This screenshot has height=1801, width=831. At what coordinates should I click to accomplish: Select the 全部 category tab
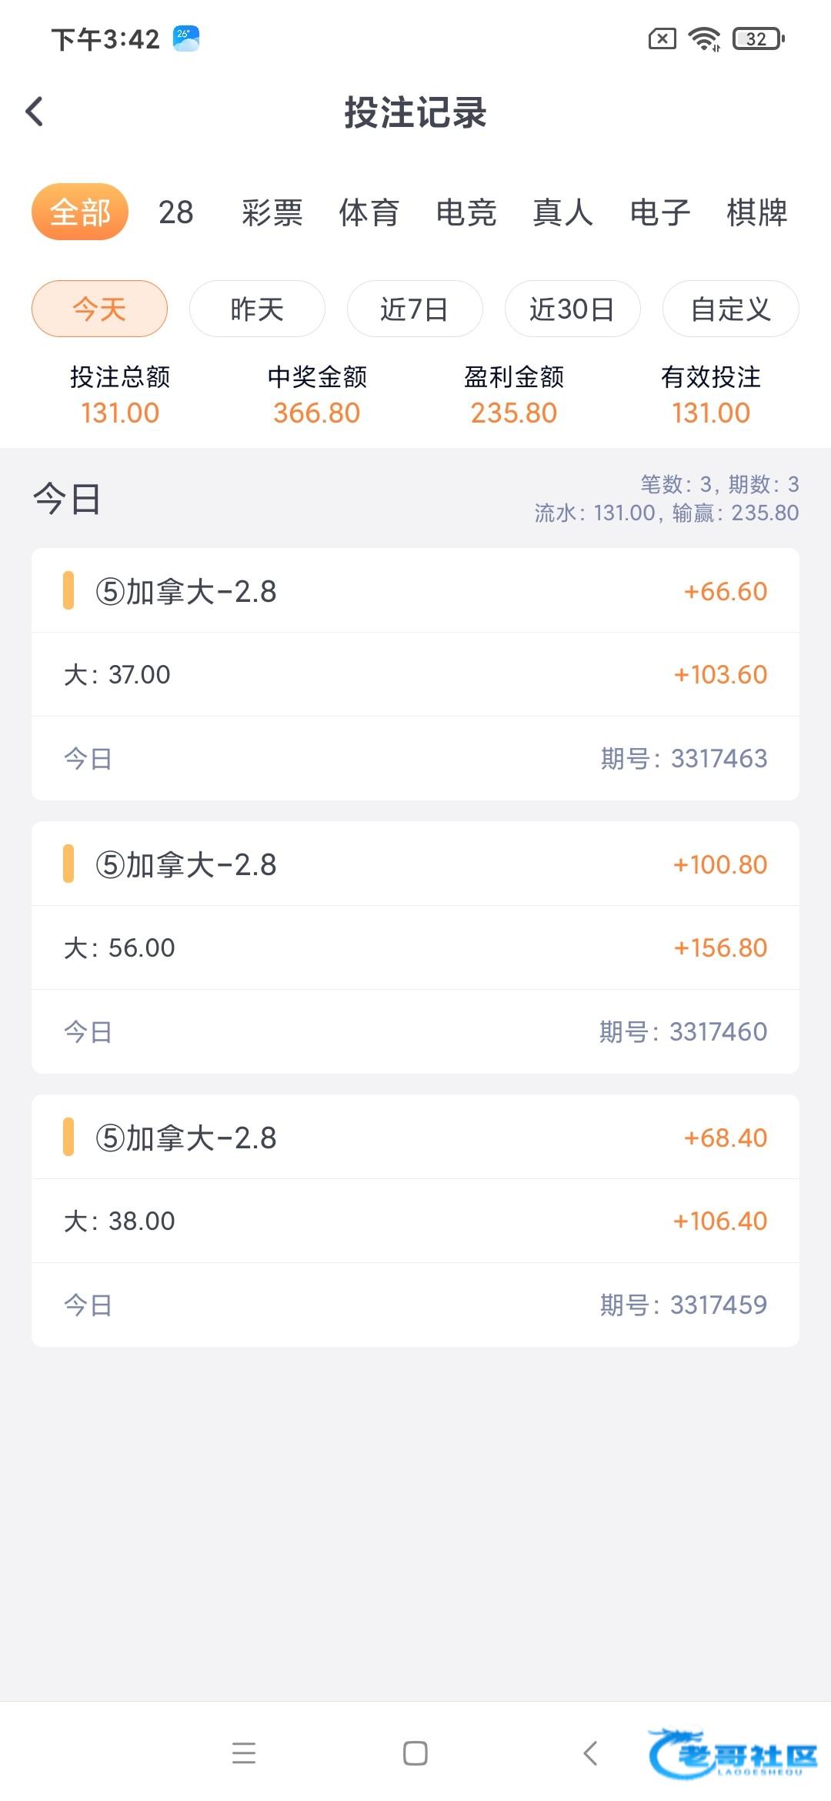tap(79, 212)
